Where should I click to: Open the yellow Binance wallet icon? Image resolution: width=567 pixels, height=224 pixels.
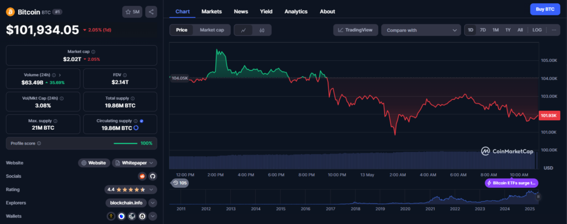point(111,216)
